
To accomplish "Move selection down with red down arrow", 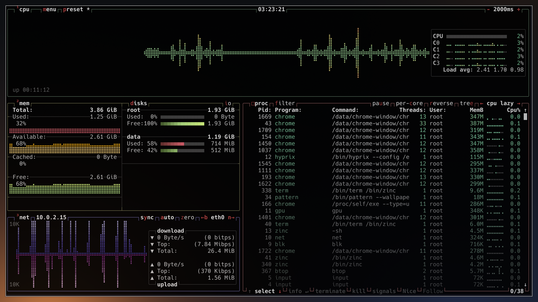I will point(280,291).
